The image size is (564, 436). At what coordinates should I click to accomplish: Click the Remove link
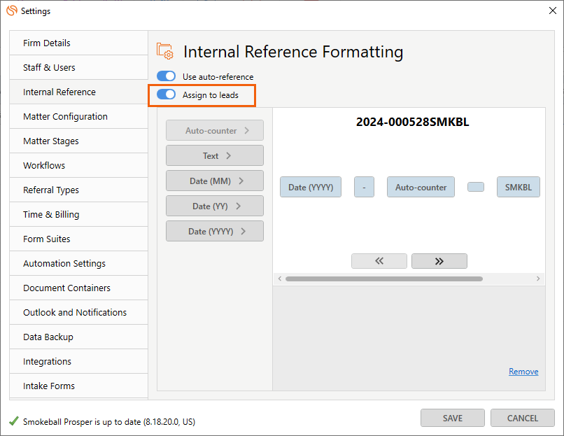[x=523, y=371]
